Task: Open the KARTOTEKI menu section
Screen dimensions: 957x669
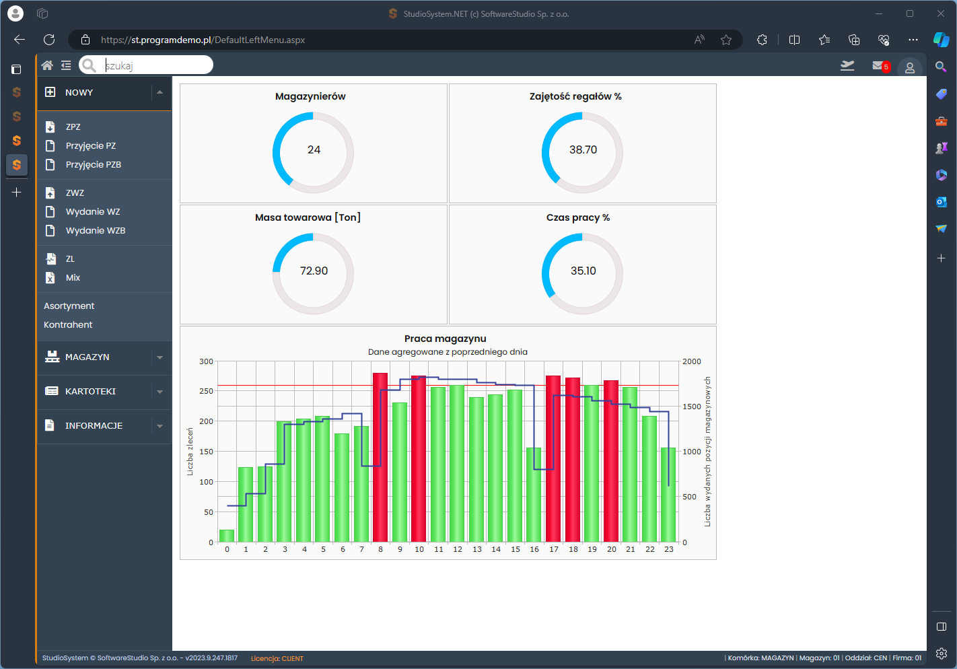Action: tap(90, 392)
